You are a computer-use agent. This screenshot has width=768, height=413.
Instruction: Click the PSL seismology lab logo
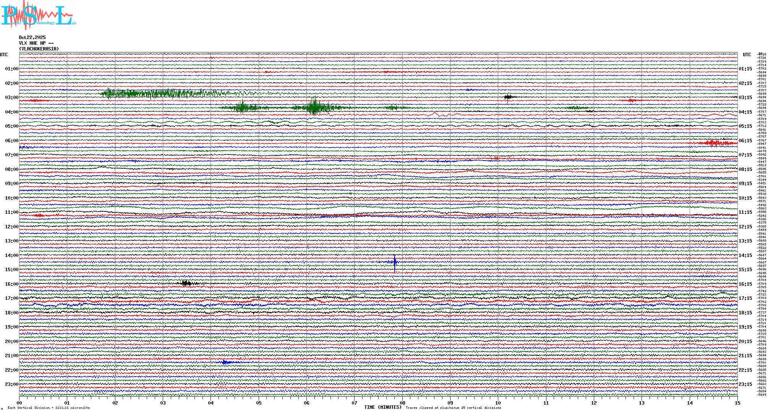(x=38, y=15)
